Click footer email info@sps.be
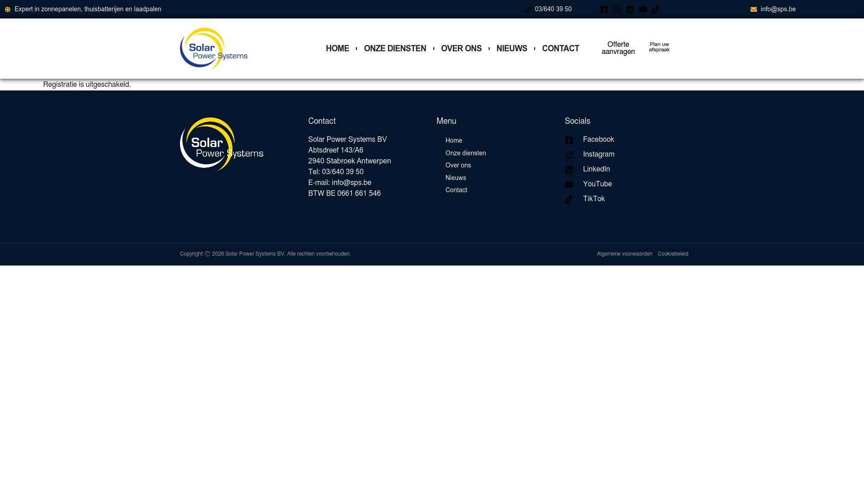Screen dimensions: 864x486 point(351,183)
